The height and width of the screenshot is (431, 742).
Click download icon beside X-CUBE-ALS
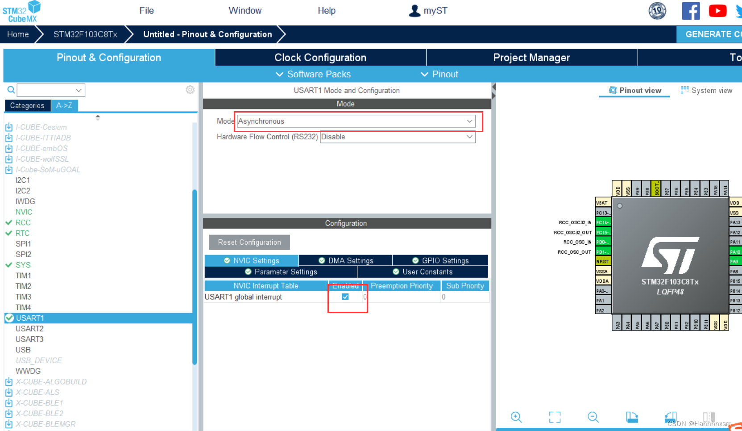(9, 392)
